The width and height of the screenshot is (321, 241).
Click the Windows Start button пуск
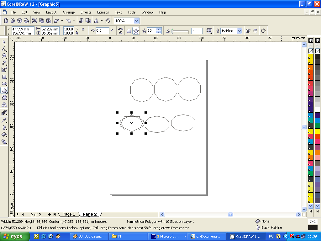(14, 236)
